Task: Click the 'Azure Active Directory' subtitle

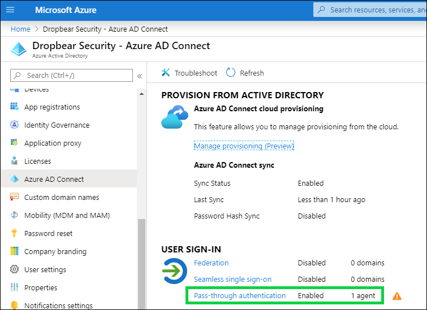Action: (x=60, y=56)
